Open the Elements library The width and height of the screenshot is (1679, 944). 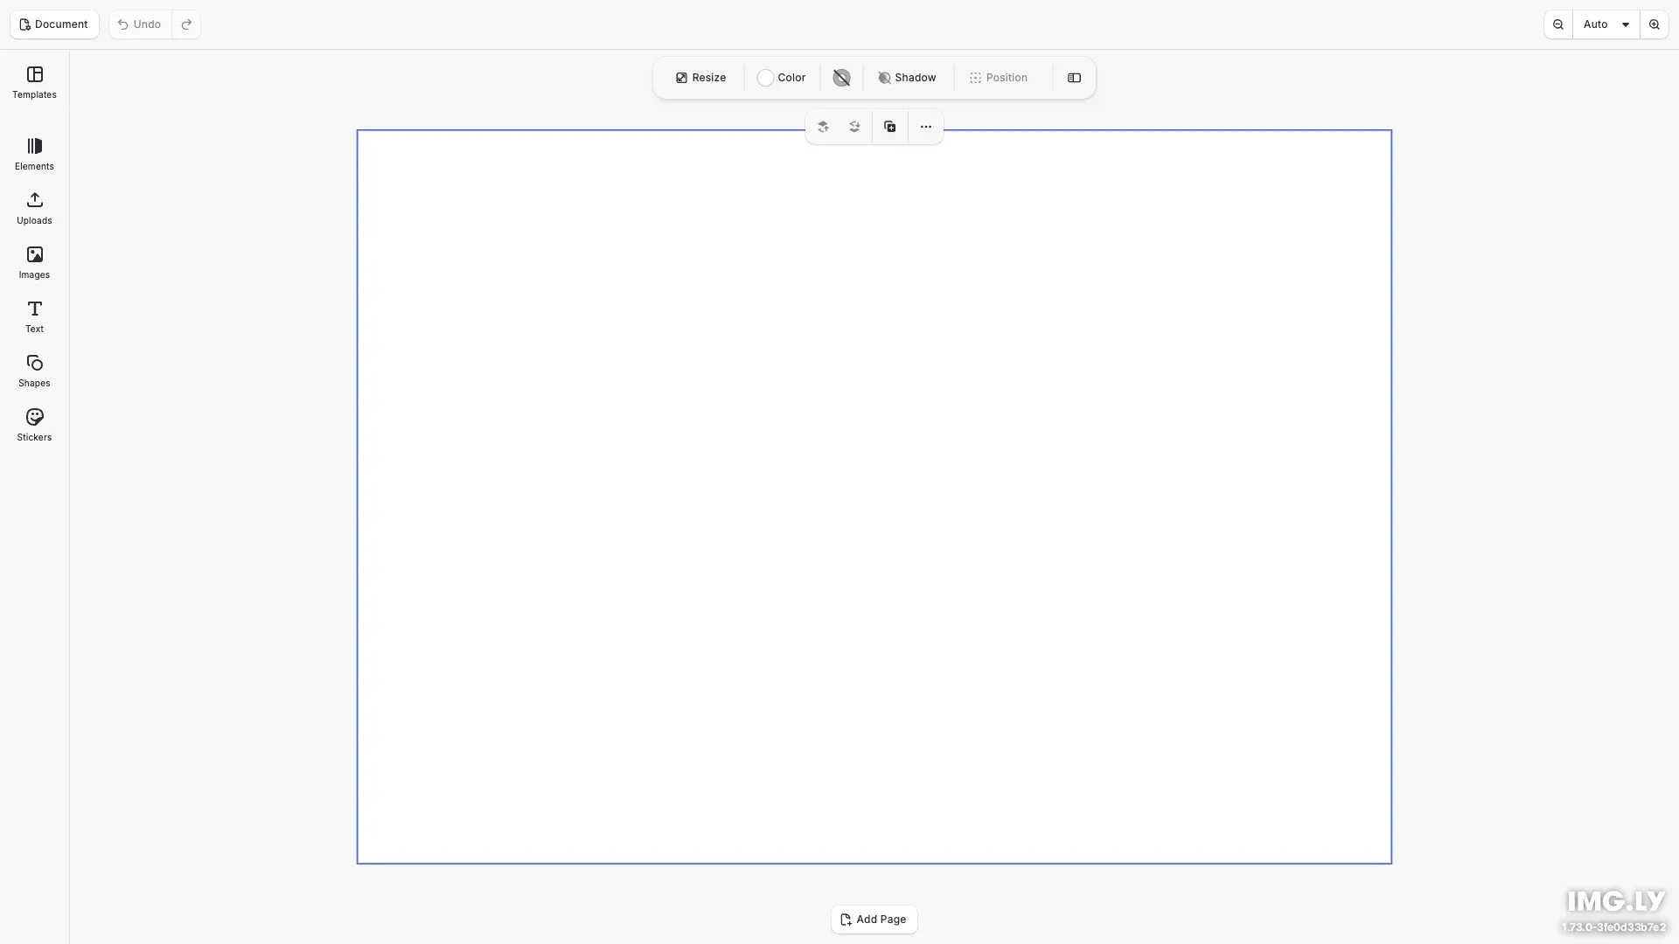pyautogui.click(x=34, y=155)
